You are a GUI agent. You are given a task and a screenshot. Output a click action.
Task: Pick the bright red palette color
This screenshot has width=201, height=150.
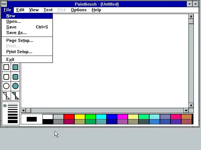tap(69, 117)
